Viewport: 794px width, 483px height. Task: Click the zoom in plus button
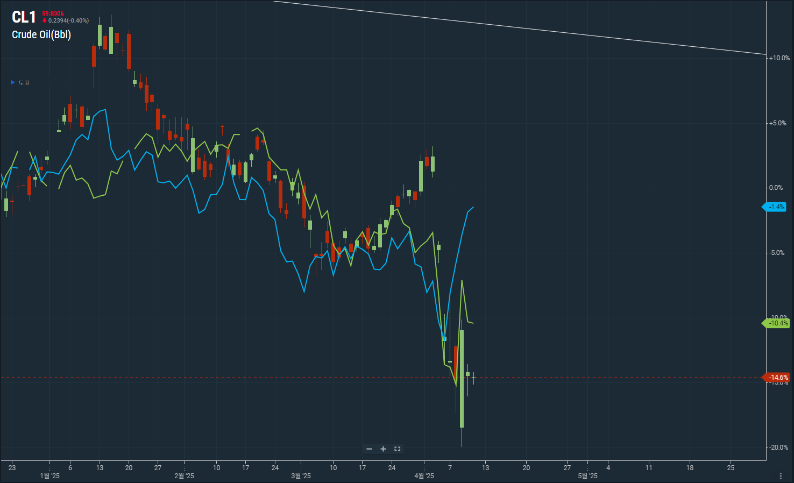383,449
